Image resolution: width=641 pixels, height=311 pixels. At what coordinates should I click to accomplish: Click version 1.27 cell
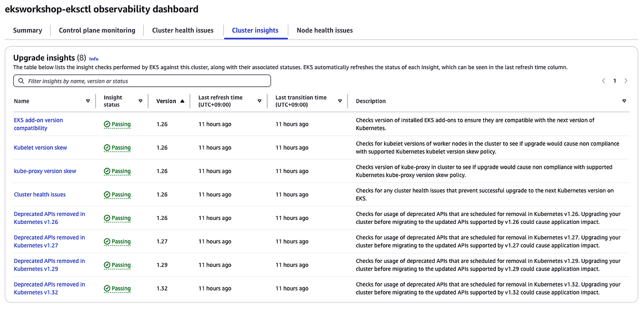click(x=162, y=241)
